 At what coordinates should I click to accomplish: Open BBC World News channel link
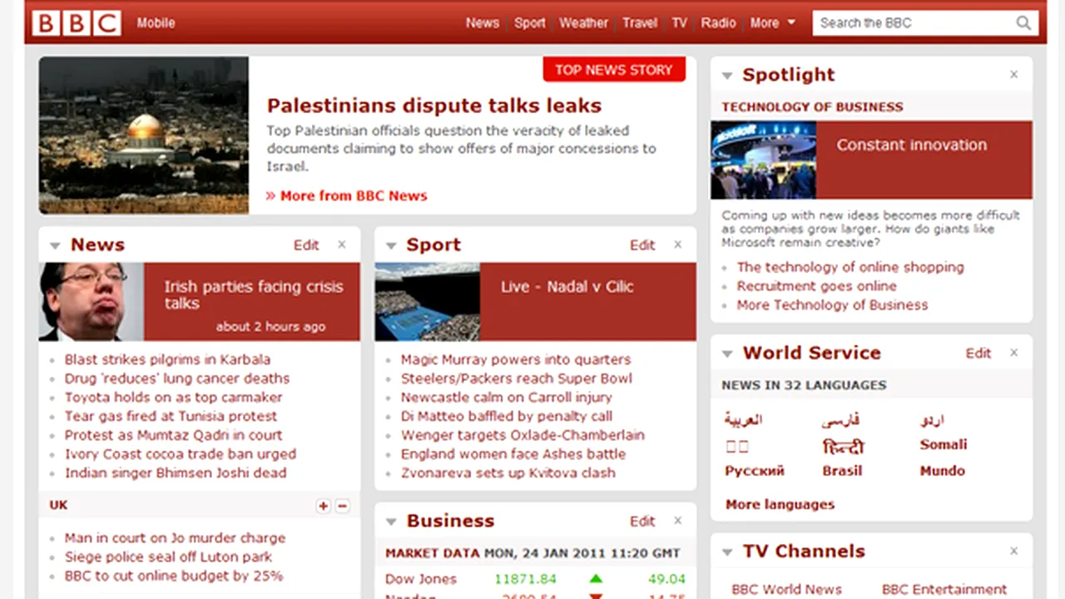[x=787, y=589]
